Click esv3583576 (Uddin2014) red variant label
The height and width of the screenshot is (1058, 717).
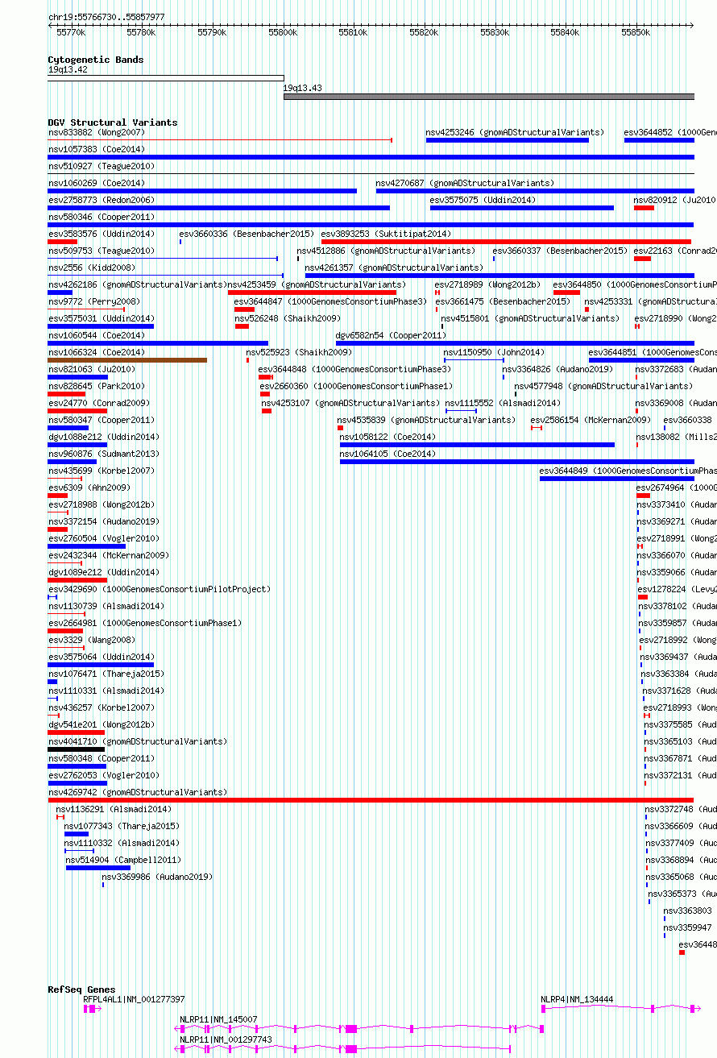tap(101, 234)
